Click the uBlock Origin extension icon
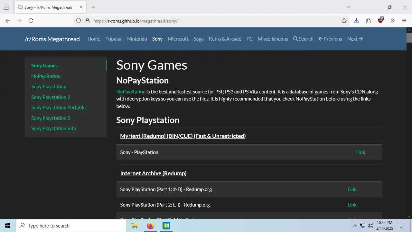The image size is (412, 232). 380,20
